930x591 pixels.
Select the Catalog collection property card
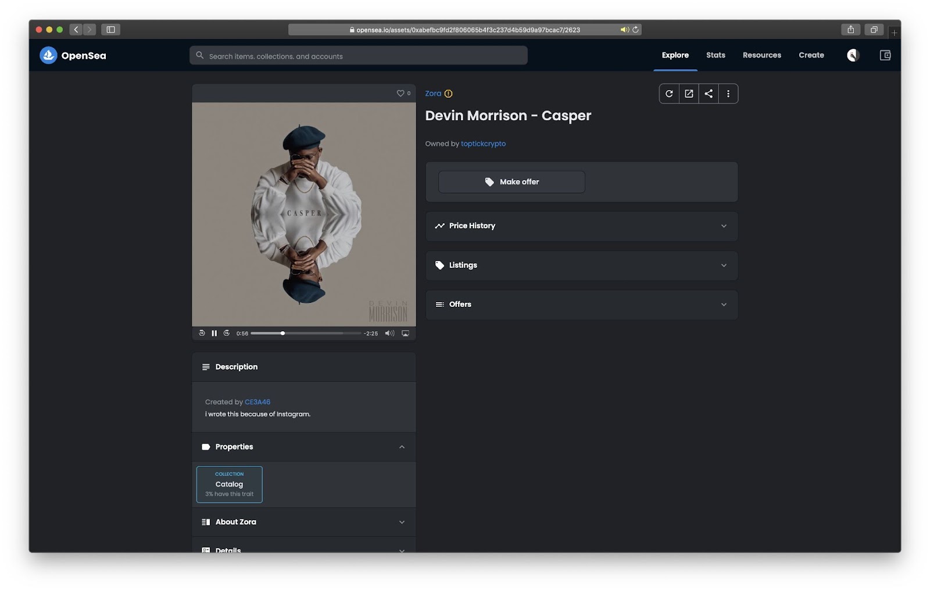[230, 484]
